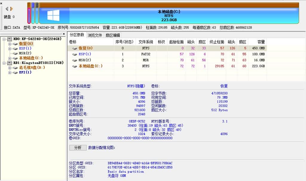Click the Windows logo on the C: partition bar
Viewport: 306px width, 181px height.
[53, 15]
